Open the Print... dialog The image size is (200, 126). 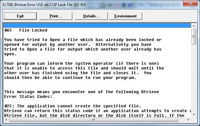coord(56,16)
